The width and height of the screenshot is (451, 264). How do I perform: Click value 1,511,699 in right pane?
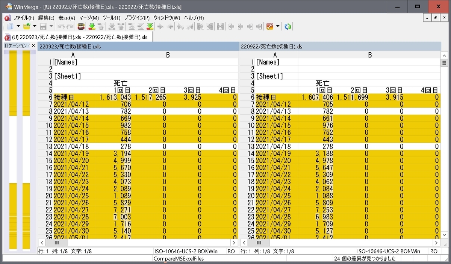352,97
